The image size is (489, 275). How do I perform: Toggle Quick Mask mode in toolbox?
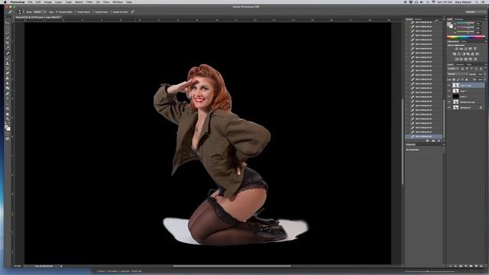click(x=8, y=134)
